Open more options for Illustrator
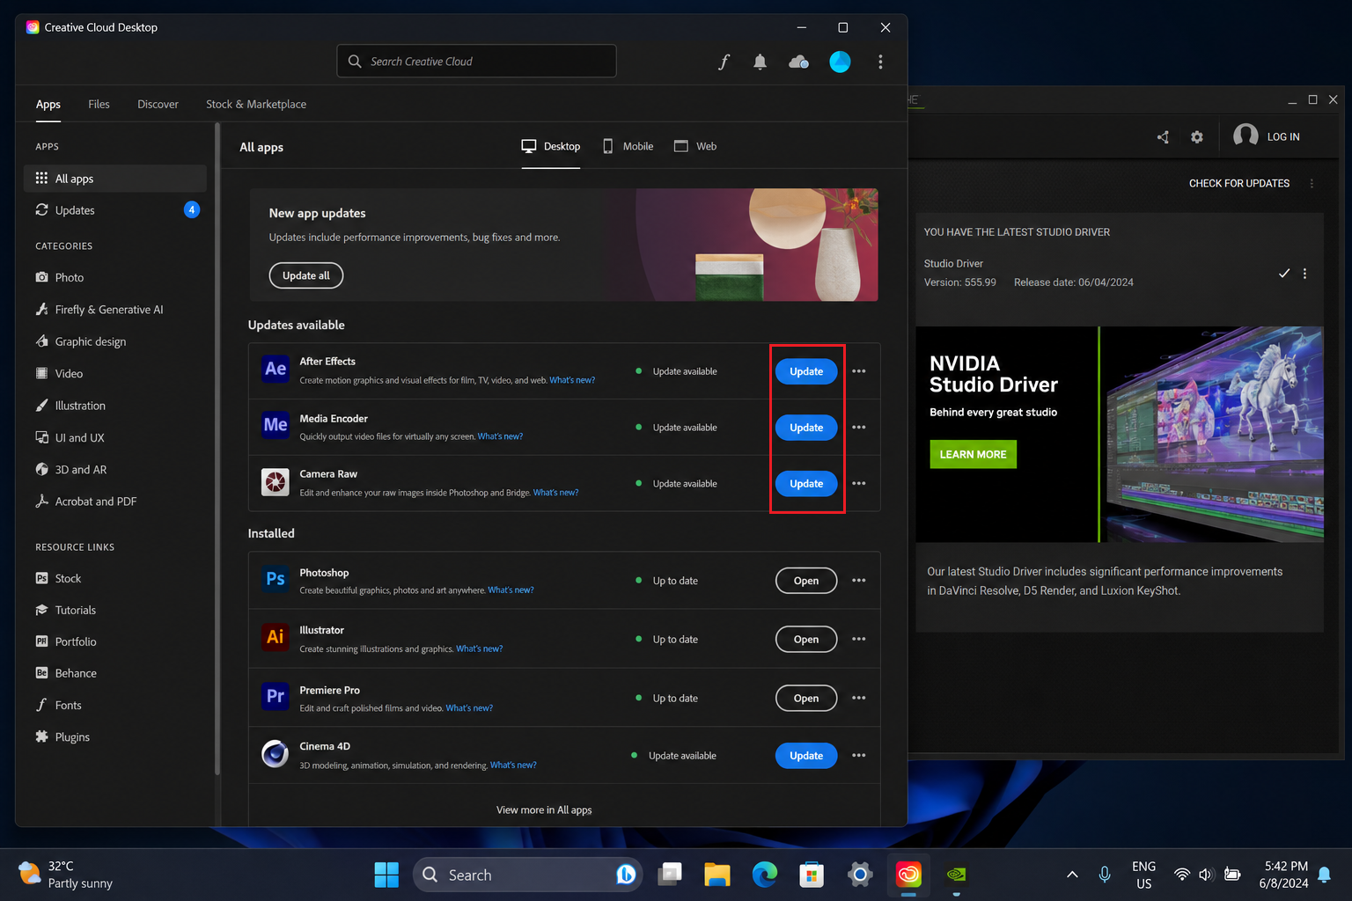 point(859,640)
